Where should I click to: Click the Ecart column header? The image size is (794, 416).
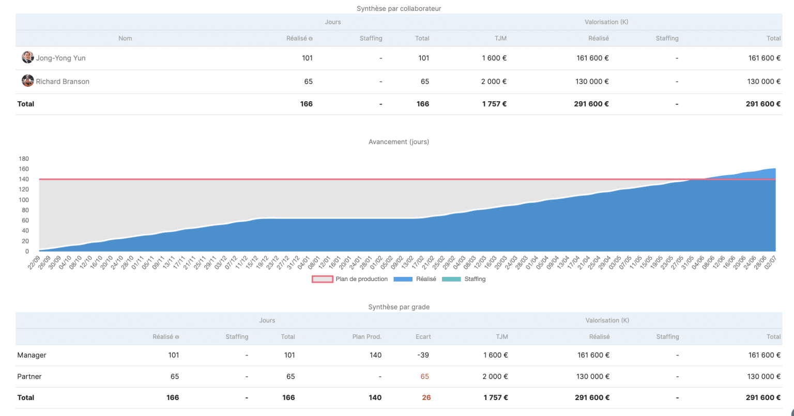(x=423, y=336)
